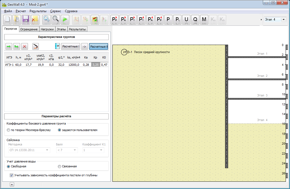This screenshot has width=290, height=189.
Task: Click the 'Расчетные I' button
Action: (70, 47)
